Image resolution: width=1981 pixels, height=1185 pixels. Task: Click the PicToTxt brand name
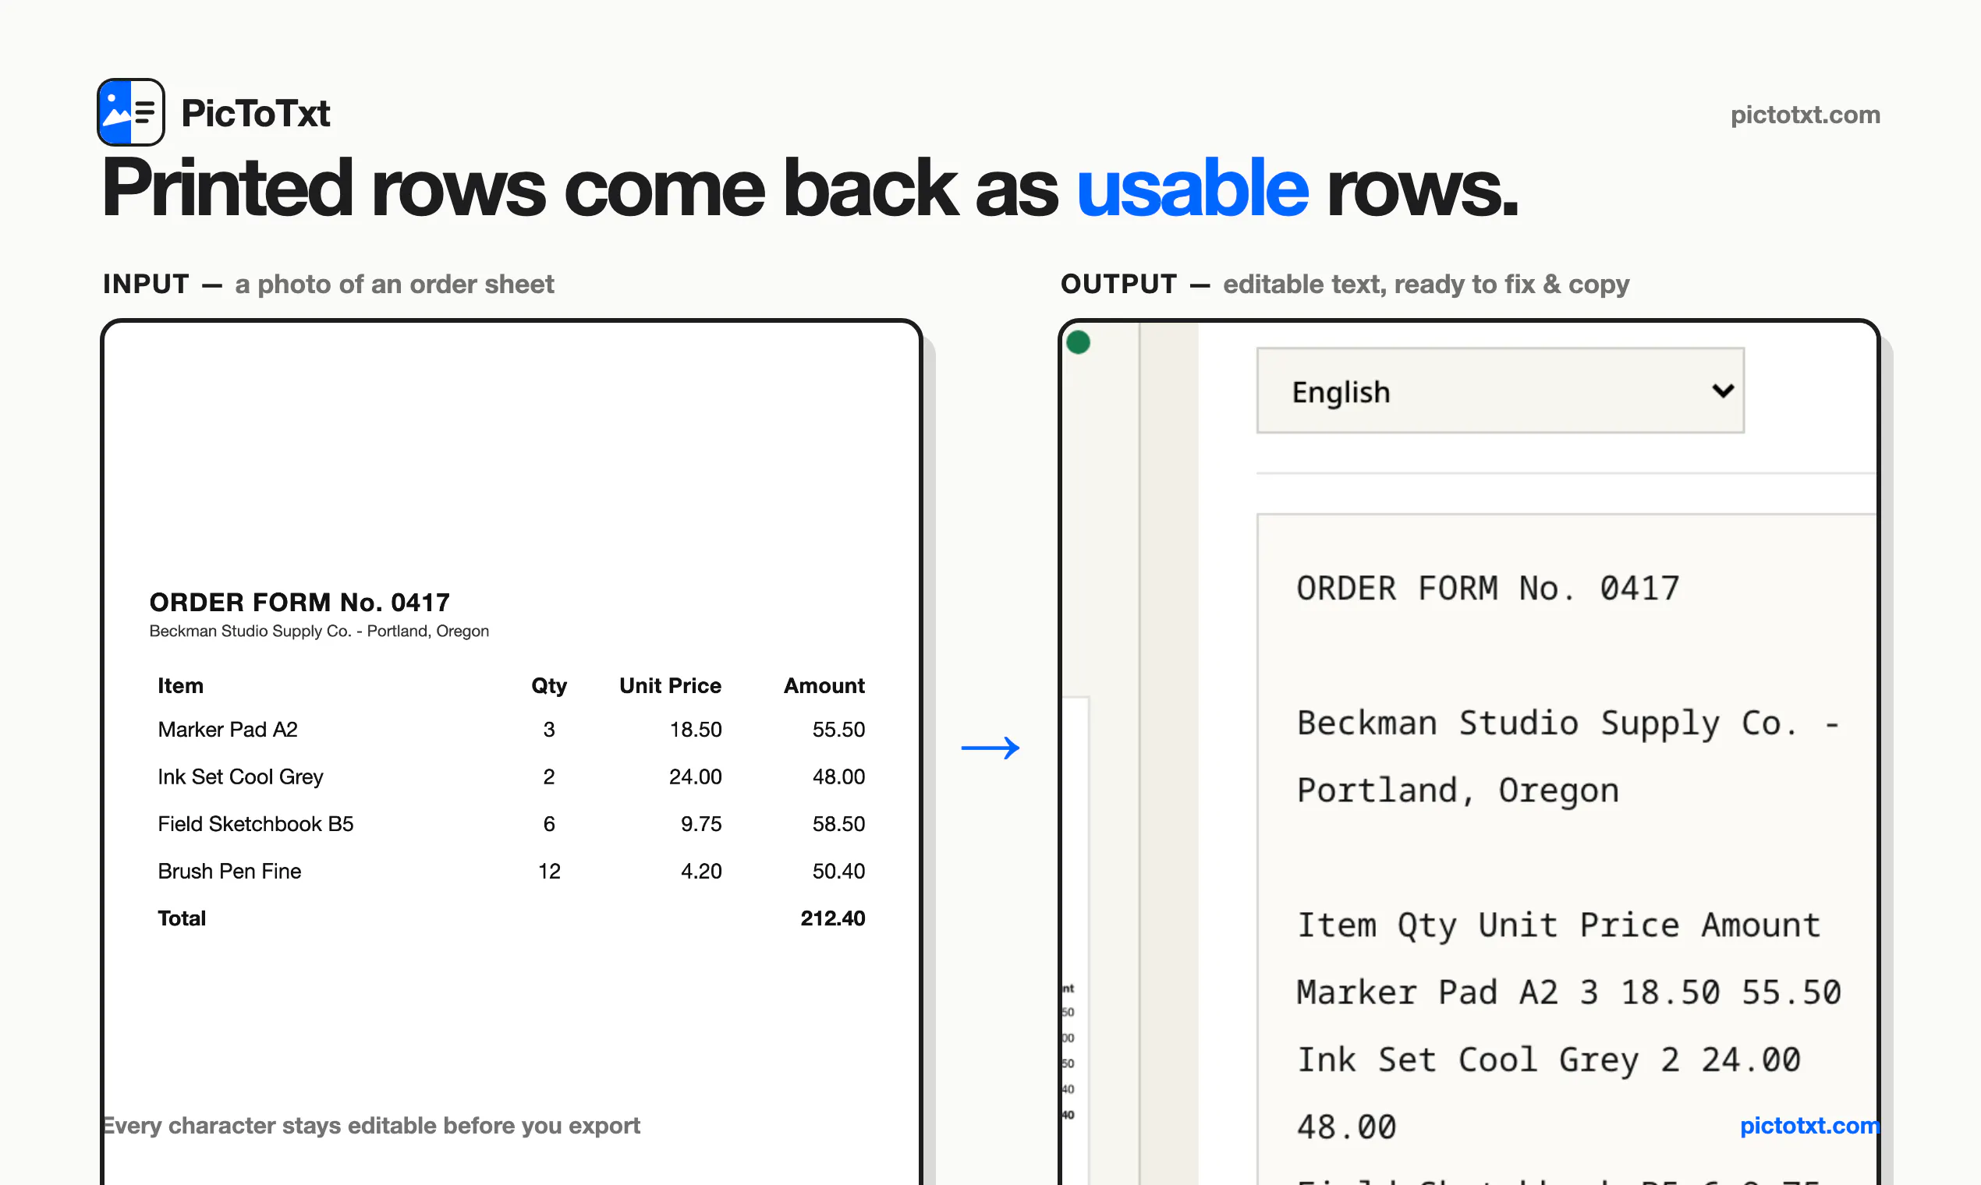point(256,113)
